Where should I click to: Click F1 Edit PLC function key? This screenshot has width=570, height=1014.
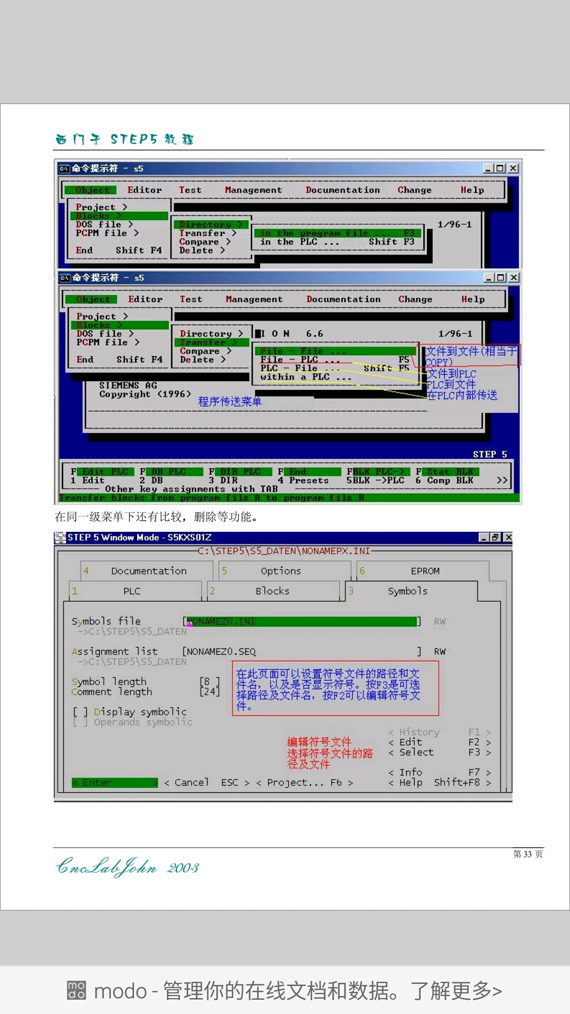coord(102,476)
